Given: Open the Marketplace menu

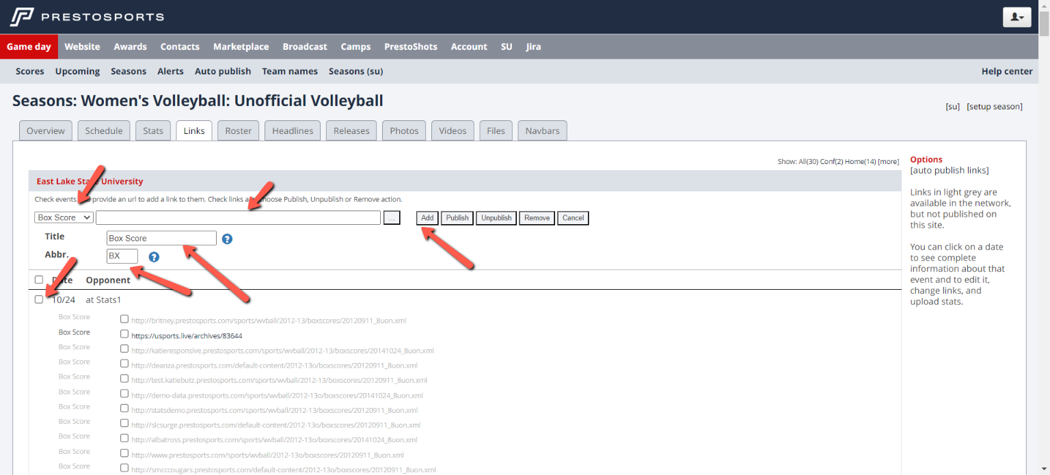Looking at the screenshot, I should [x=241, y=46].
